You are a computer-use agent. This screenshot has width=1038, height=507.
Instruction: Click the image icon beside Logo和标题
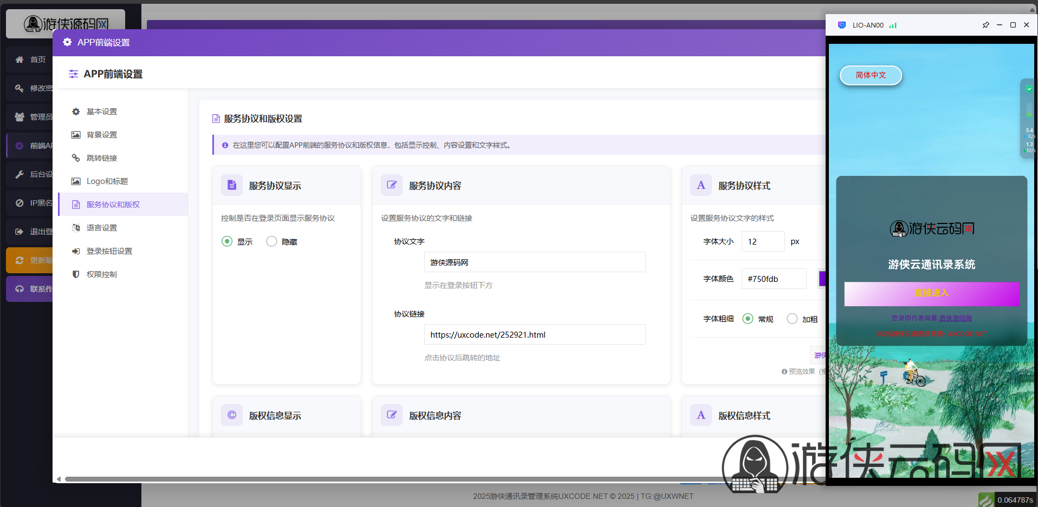point(76,181)
